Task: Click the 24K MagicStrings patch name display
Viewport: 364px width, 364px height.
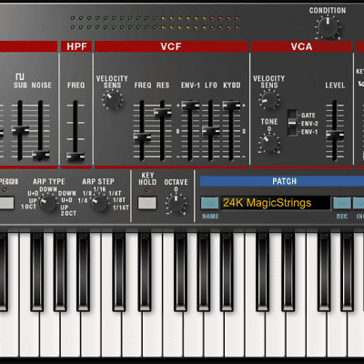Action: pyautogui.click(x=275, y=203)
